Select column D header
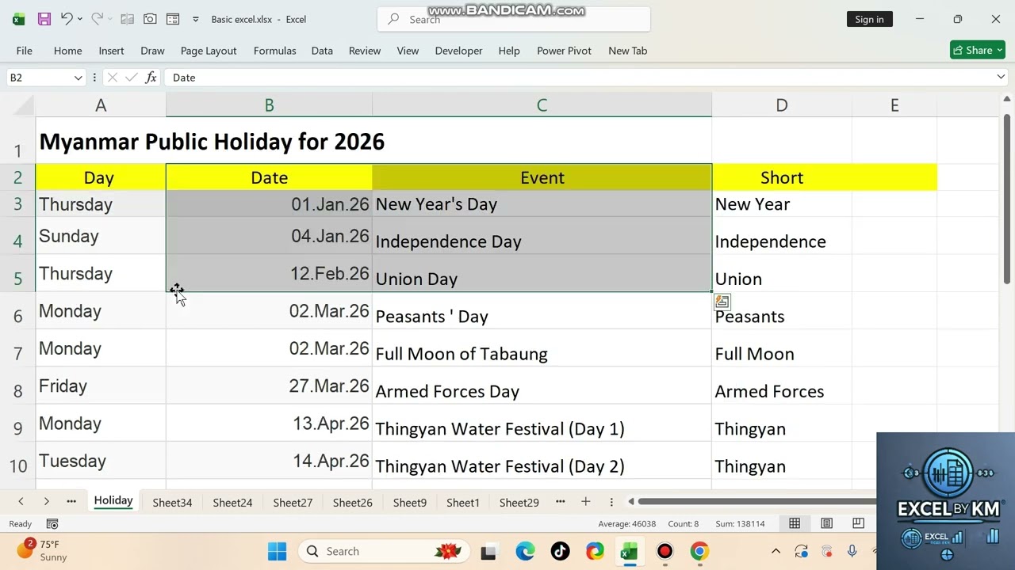Image resolution: width=1015 pixels, height=570 pixels. (782, 105)
